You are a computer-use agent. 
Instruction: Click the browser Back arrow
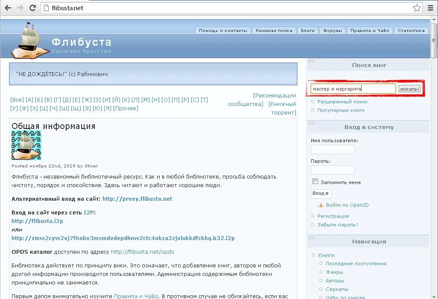8,8
